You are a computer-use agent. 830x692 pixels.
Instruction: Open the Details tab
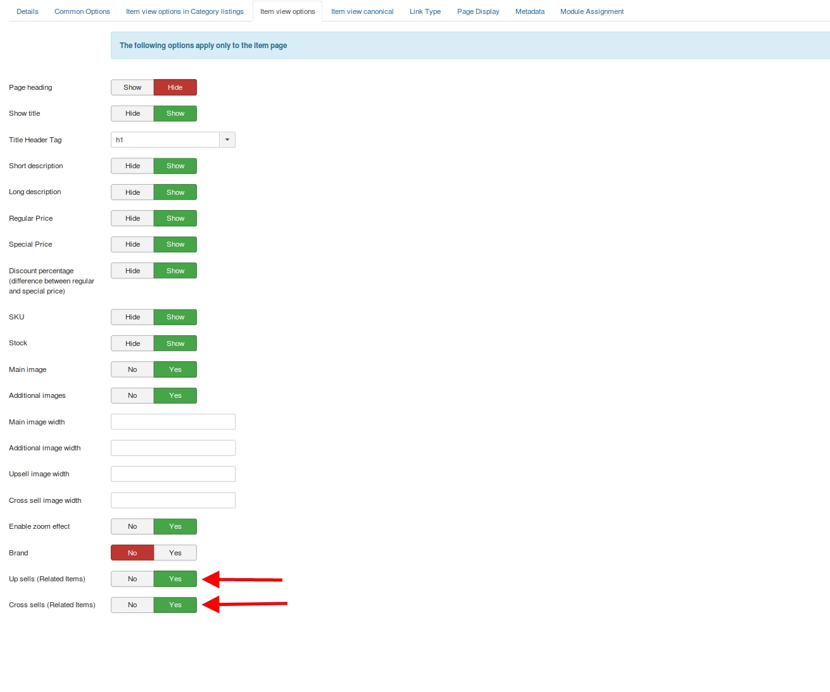[27, 11]
